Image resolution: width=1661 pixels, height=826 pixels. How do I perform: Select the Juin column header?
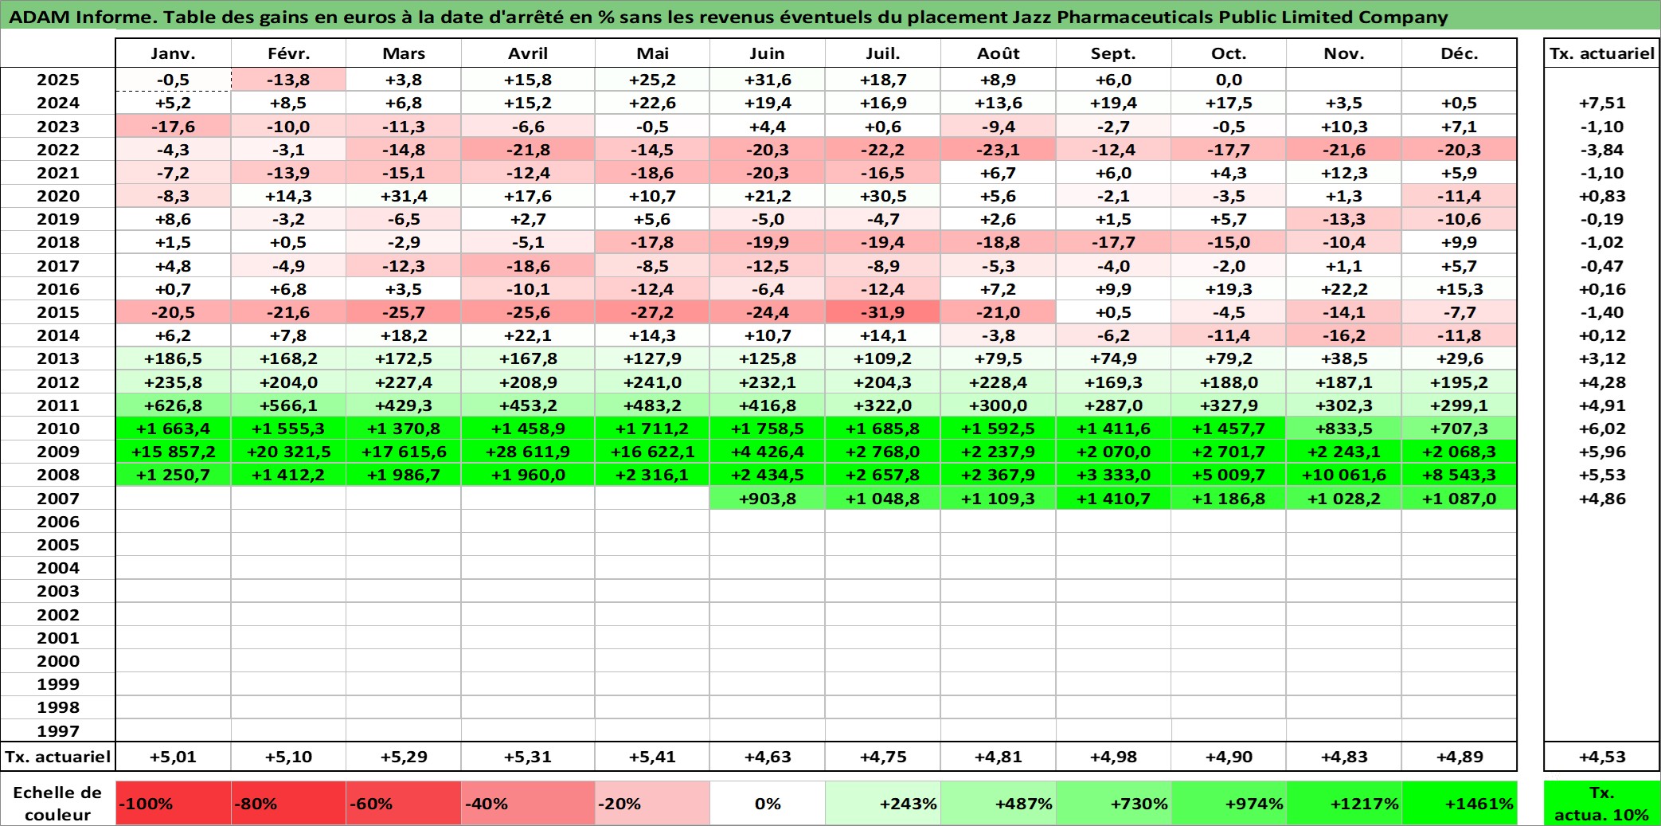pos(767,53)
